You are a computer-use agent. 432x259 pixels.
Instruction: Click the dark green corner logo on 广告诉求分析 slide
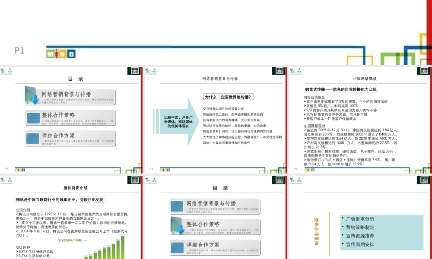423,180
